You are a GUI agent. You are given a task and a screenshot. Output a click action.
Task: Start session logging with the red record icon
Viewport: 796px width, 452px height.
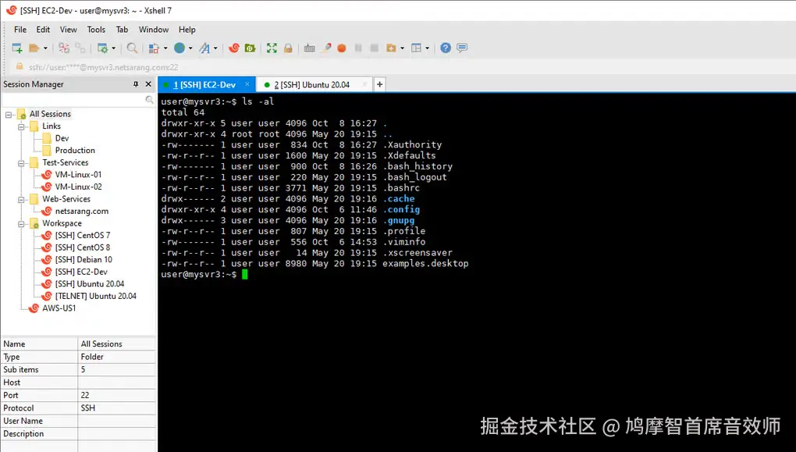pos(343,48)
